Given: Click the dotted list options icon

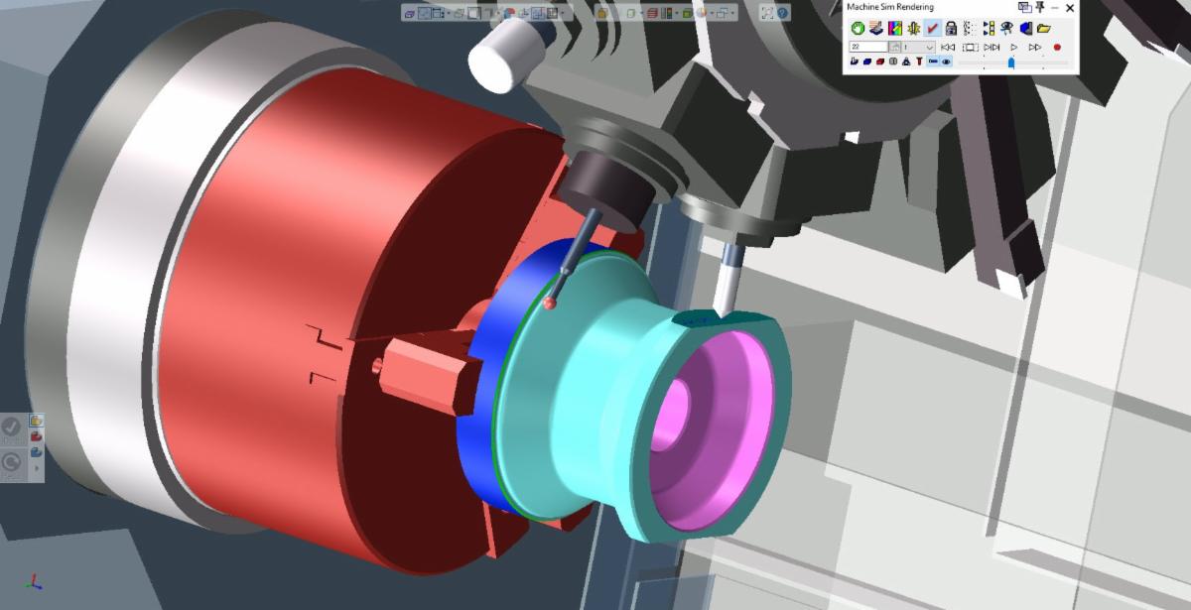Looking at the screenshot, I should (970, 28).
